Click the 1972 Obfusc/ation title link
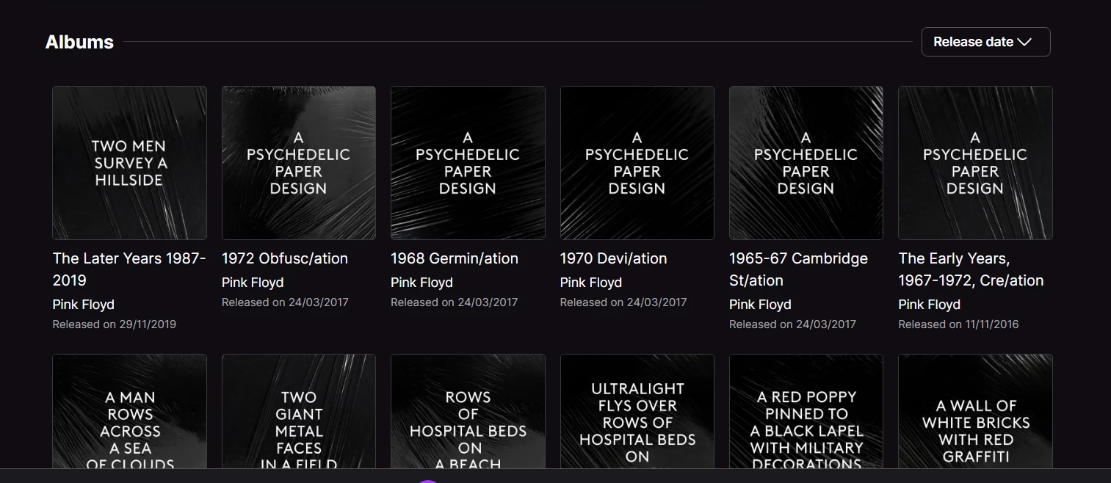1111x483 pixels. (285, 258)
